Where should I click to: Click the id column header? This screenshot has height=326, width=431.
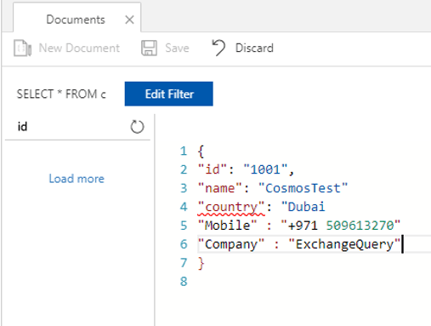(22, 127)
